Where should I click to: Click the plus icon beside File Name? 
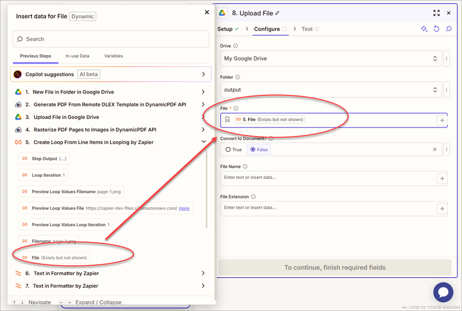441,178
